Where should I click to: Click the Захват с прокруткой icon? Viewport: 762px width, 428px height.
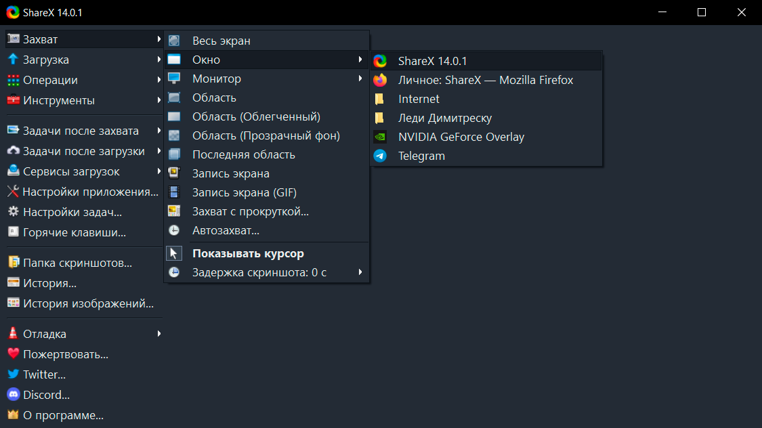[x=174, y=211]
